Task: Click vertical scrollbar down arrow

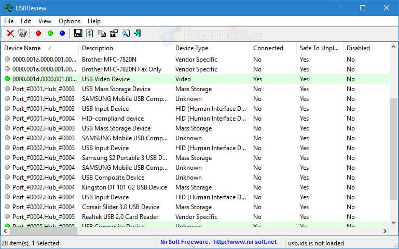Action: 393,223
